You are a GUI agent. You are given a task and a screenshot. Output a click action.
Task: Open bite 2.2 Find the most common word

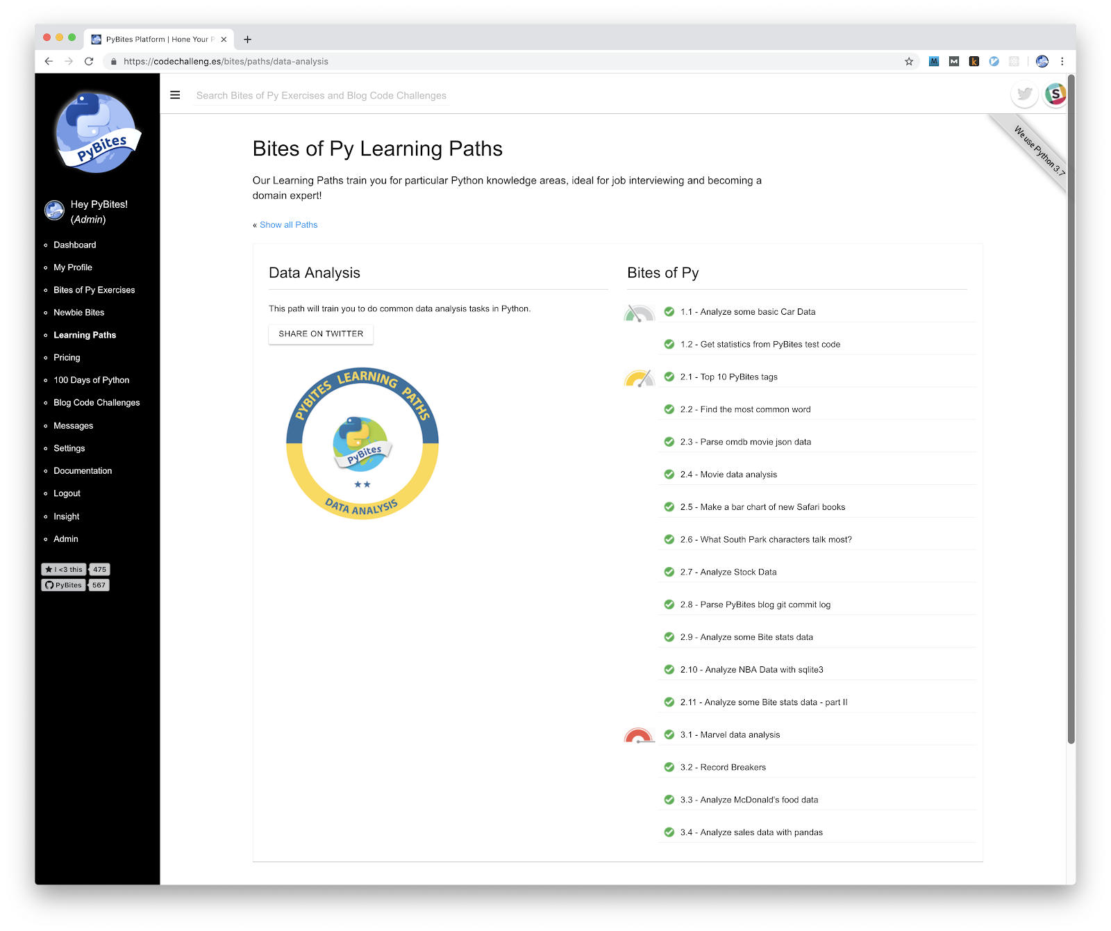coord(746,409)
